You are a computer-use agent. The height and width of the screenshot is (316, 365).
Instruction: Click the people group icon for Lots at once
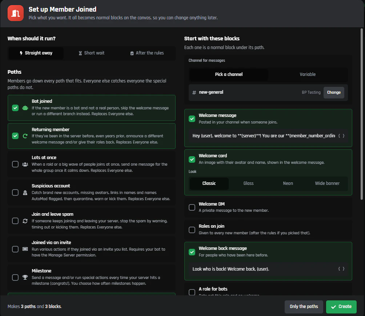25,165
